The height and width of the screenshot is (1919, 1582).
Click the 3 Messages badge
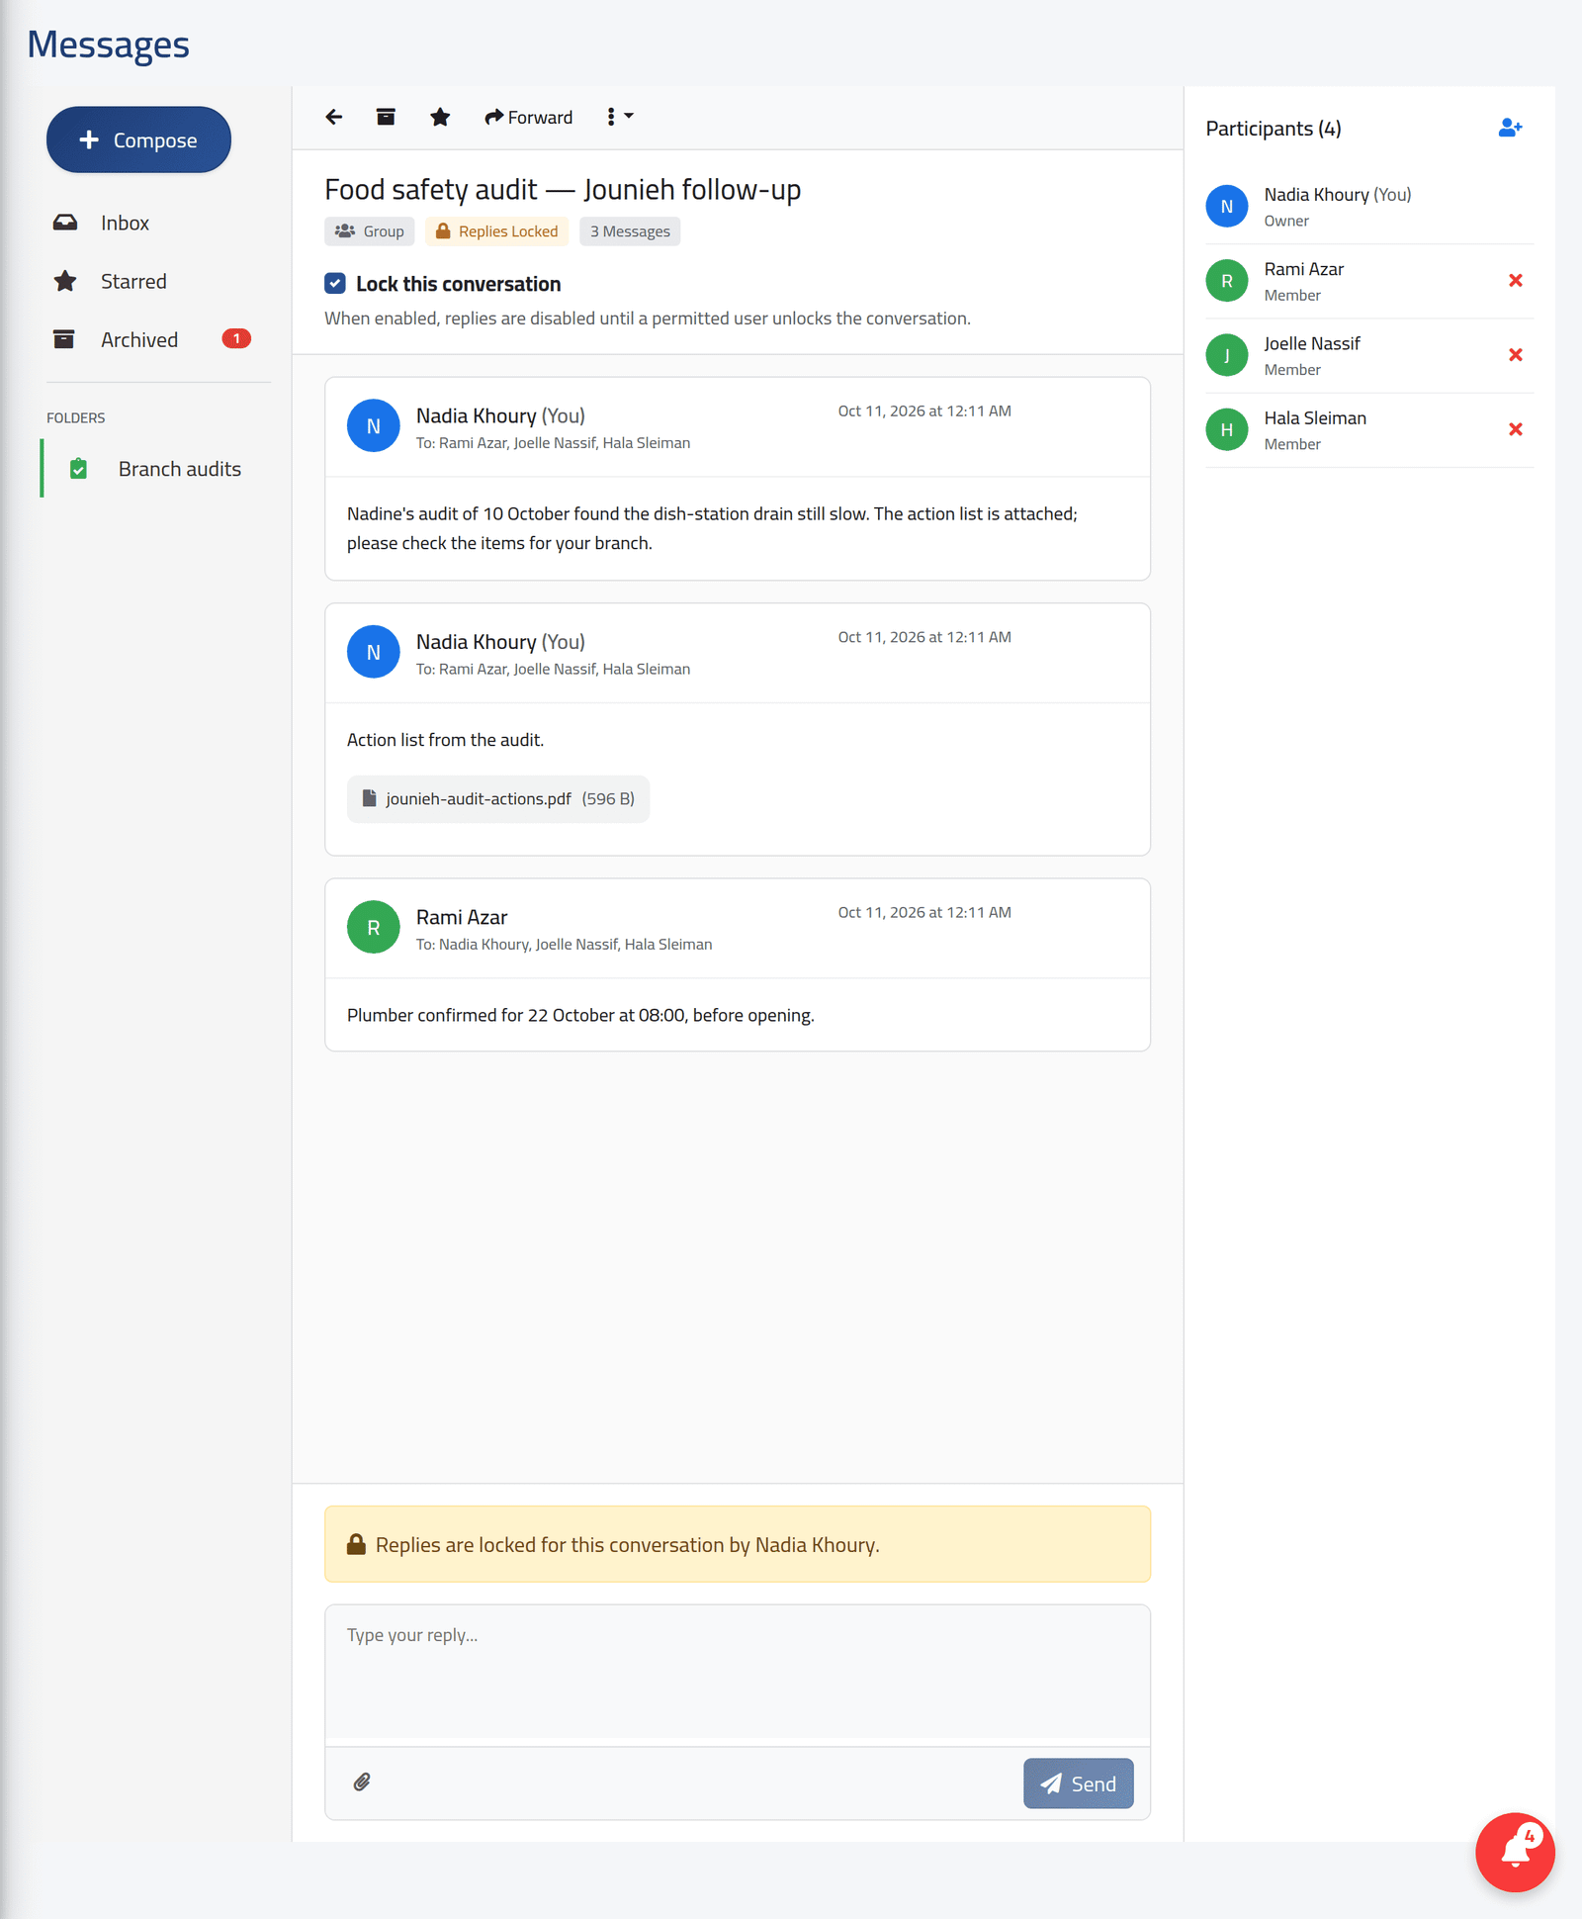point(630,231)
